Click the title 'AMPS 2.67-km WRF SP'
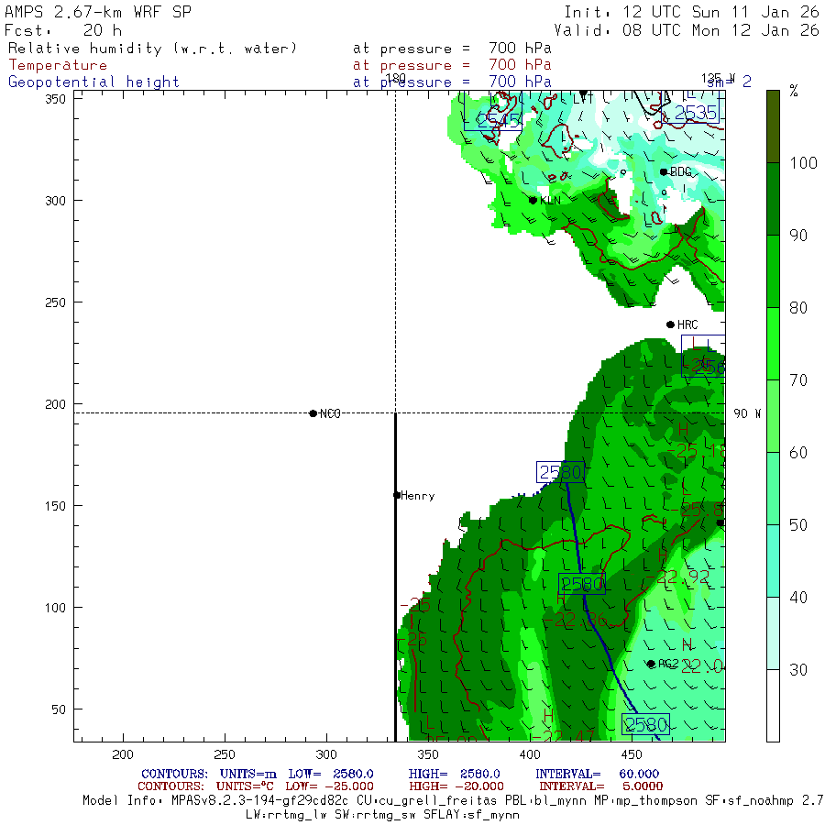 coord(98,12)
